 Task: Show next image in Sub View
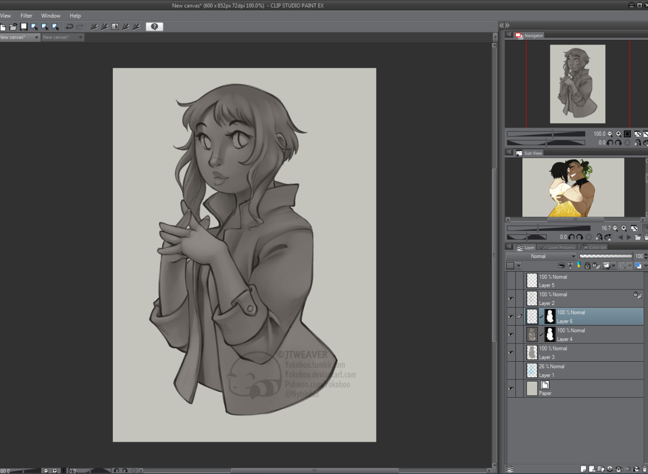[629, 237]
